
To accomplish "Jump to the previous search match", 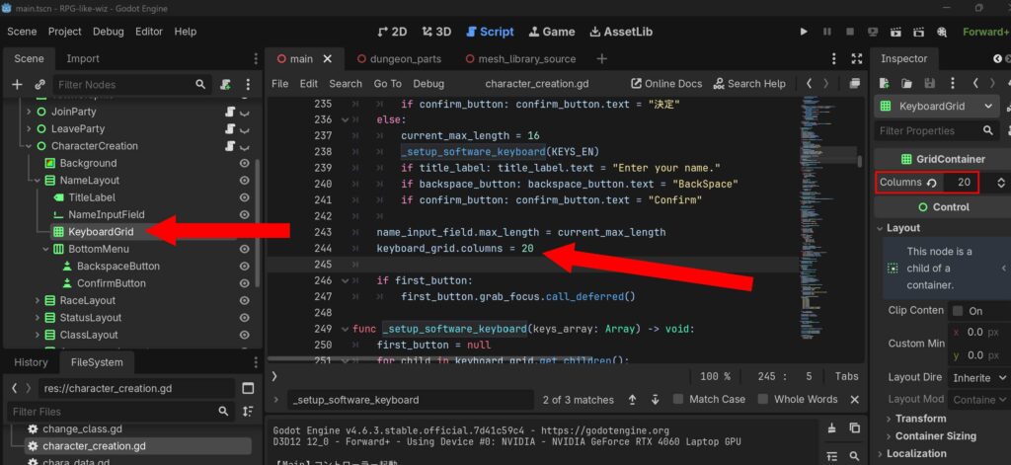I will tap(633, 400).
